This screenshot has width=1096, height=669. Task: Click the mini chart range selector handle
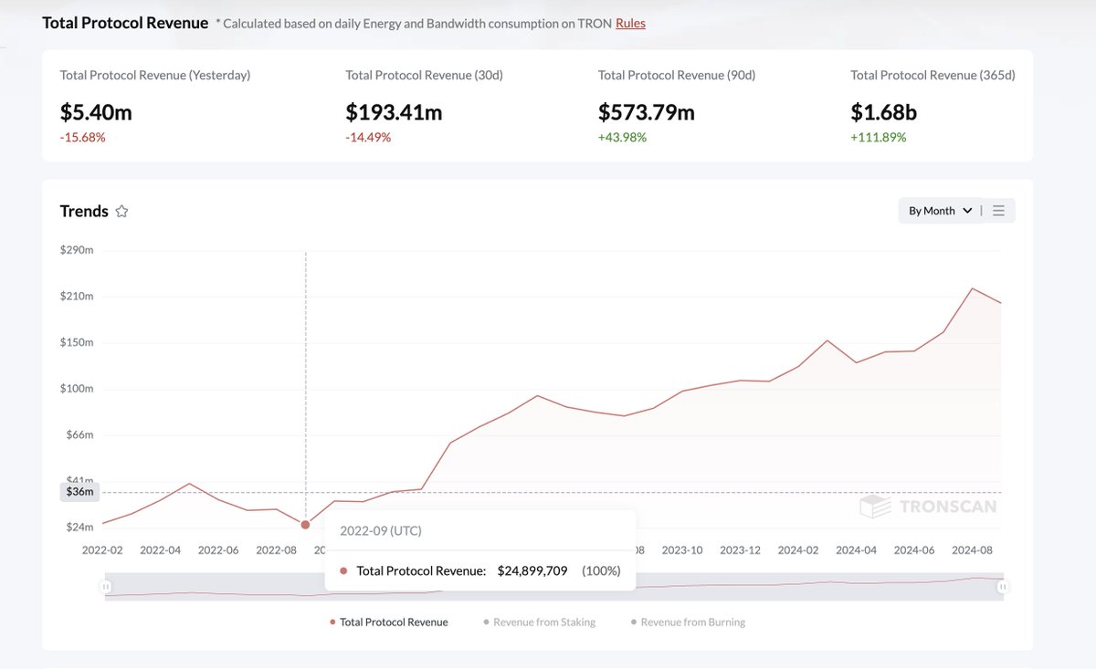pos(108,585)
